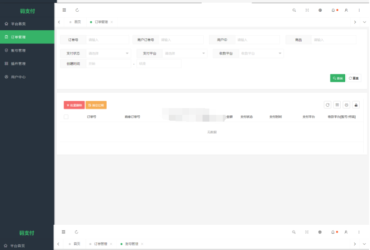Image resolution: width=370 pixels, height=250 pixels.
Task: Switch to 首页 tab in lower tab bar
Action: [x=75, y=244]
